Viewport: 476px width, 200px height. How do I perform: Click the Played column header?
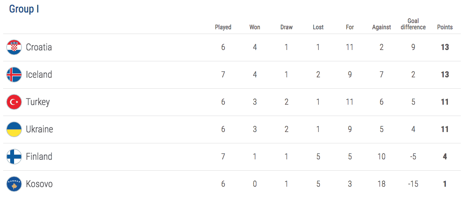click(x=223, y=27)
